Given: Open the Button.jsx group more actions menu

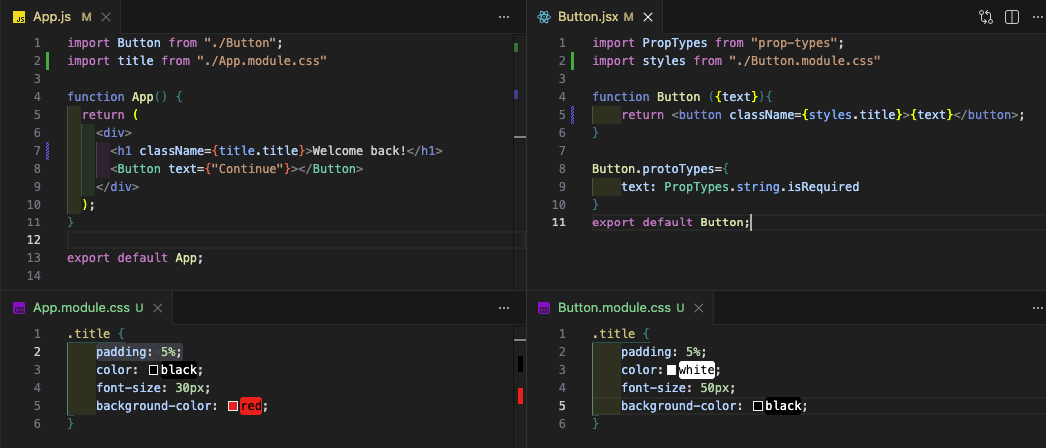Looking at the screenshot, I should tap(1037, 17).
